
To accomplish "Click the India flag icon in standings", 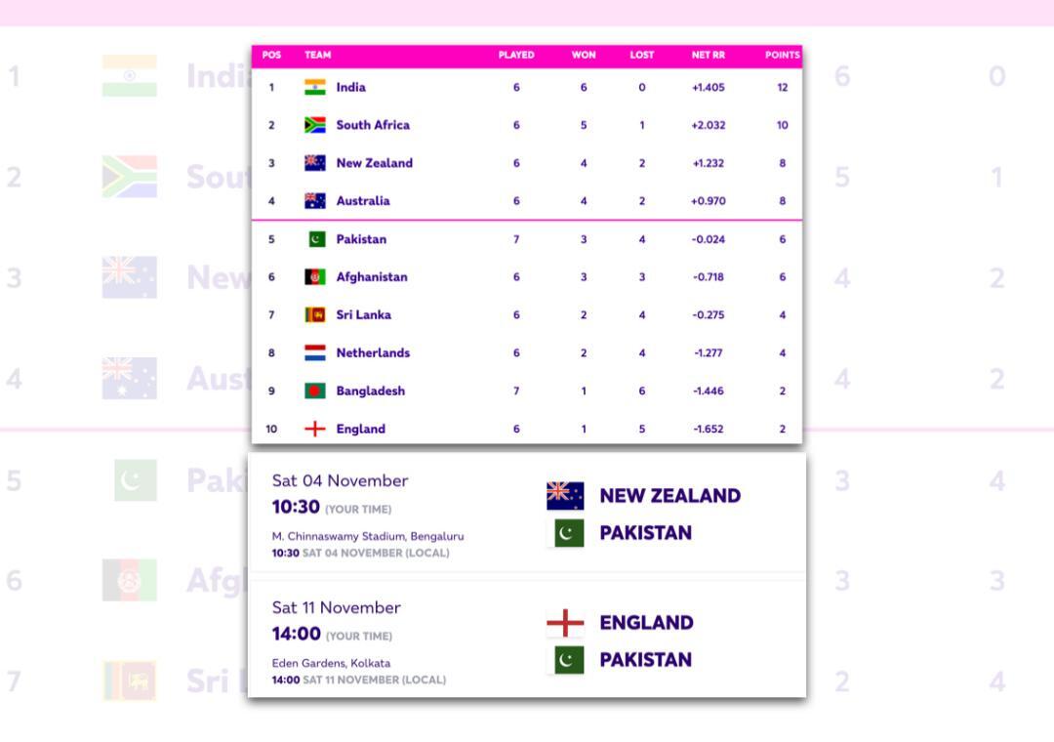I will (x=314, y=87).
